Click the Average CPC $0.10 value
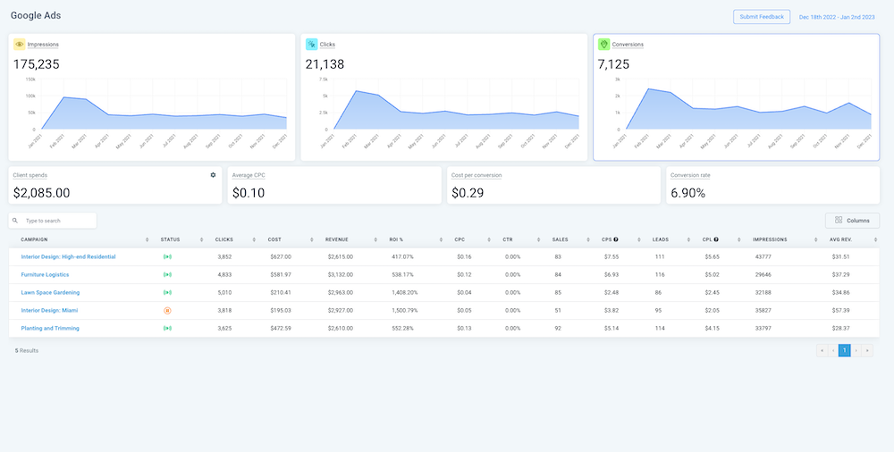The image size is (894, 452). [x=249, y=193]
